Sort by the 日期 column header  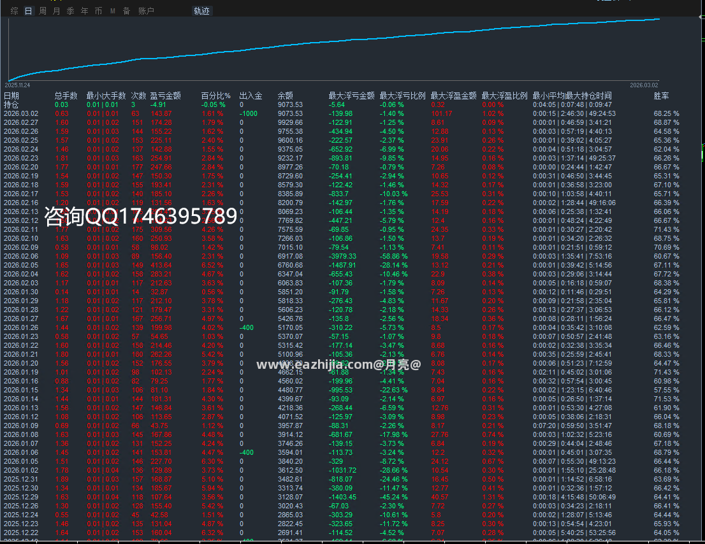tap(11, 96)
